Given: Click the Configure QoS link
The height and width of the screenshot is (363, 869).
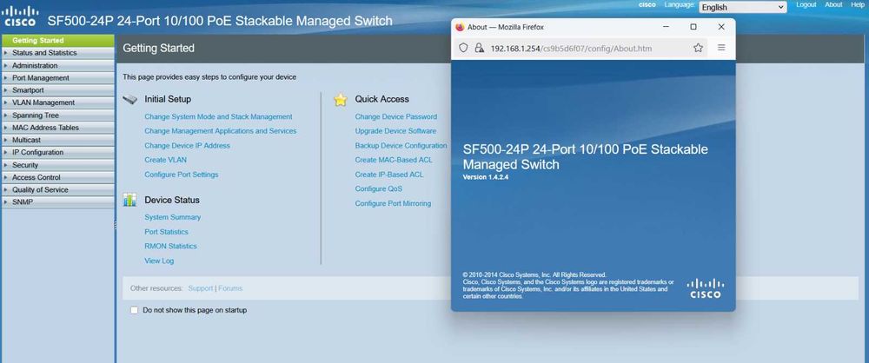Looking at the screenshot, I should [x=379, y=189].
